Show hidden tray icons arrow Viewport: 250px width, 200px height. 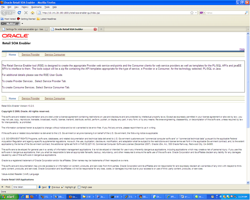tap(221, 197)
